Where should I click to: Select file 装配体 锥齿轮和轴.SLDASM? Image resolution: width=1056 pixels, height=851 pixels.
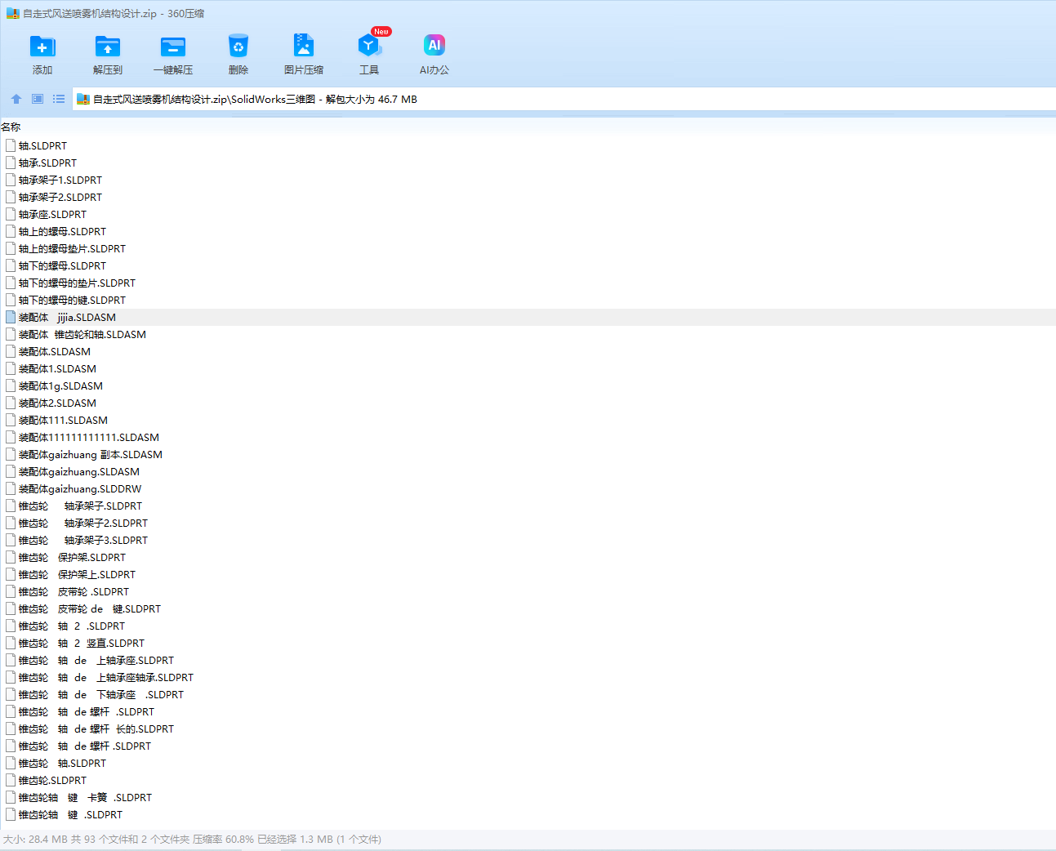point(82,334)
